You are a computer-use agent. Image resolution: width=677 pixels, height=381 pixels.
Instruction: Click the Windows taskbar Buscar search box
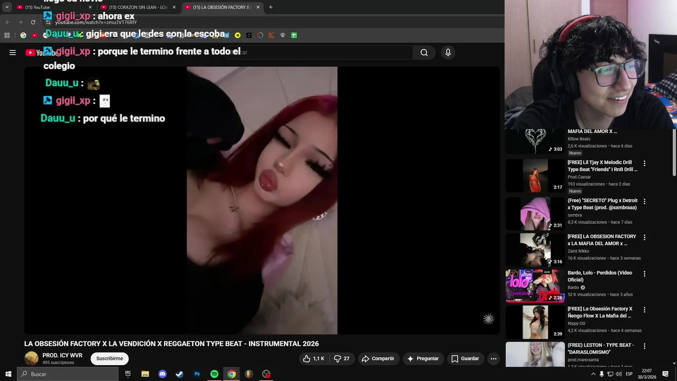pyautogui.click(x=67, y=374)
